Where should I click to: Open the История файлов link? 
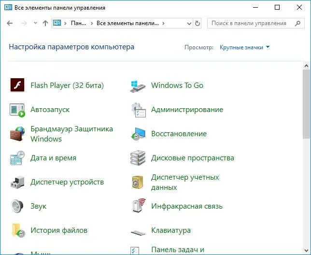point(59,230)
